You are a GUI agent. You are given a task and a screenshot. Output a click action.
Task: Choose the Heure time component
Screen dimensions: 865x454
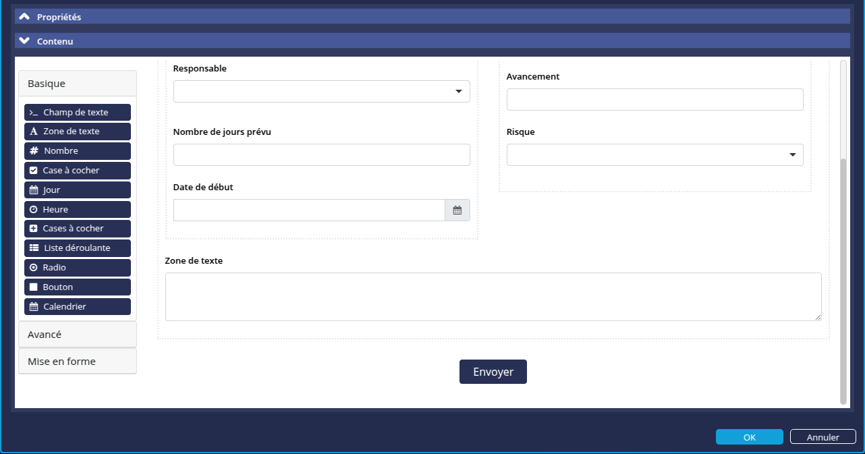[x=78, y=210]
